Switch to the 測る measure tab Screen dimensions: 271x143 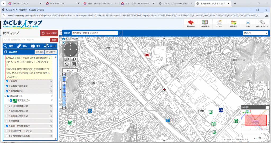tap(22, 46)
